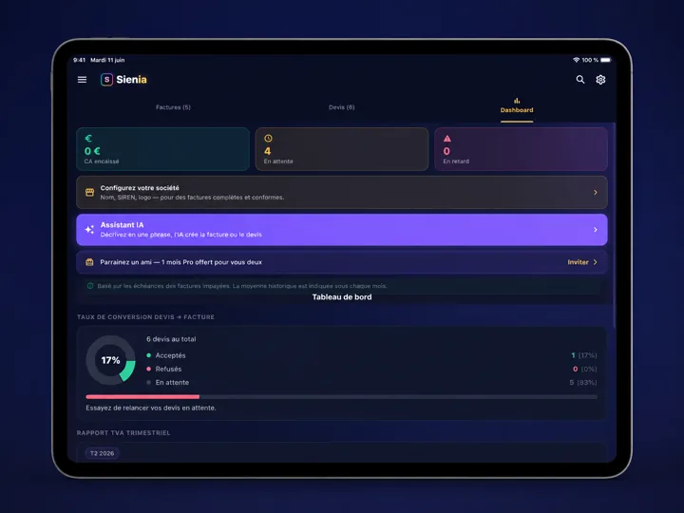The width and height of the screenshot is (684, 513).
Task: Open settings gear icon
Action: point(600,80)
